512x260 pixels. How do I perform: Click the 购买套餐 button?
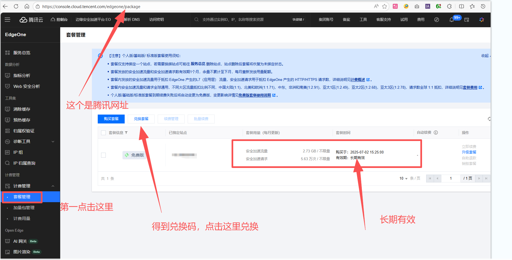(x=111, y=119)
